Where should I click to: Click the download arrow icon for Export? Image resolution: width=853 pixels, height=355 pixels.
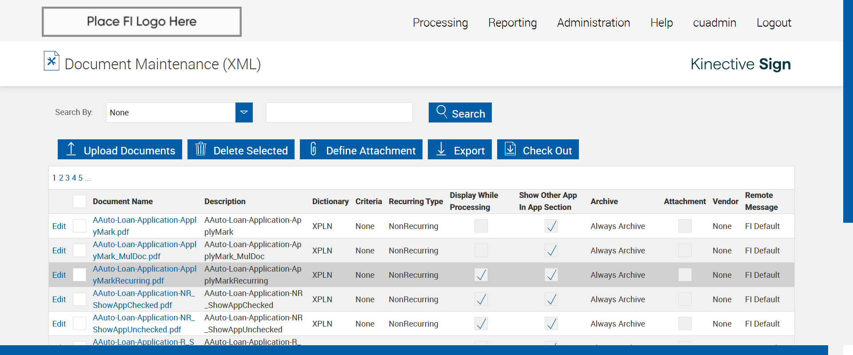click(441, 149)
